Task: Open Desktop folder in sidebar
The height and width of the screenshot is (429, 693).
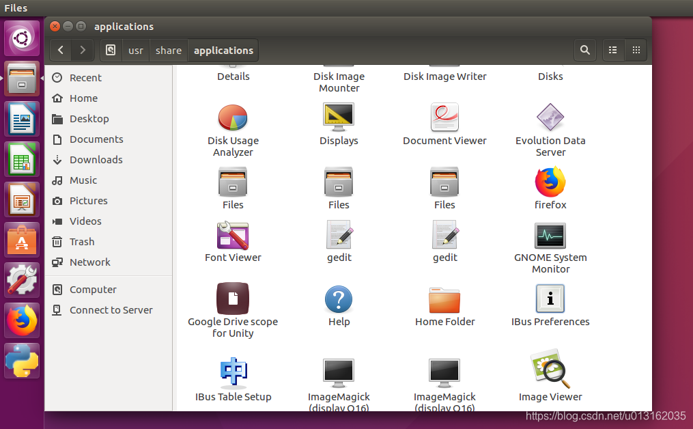Action: [x=109, y=119]
